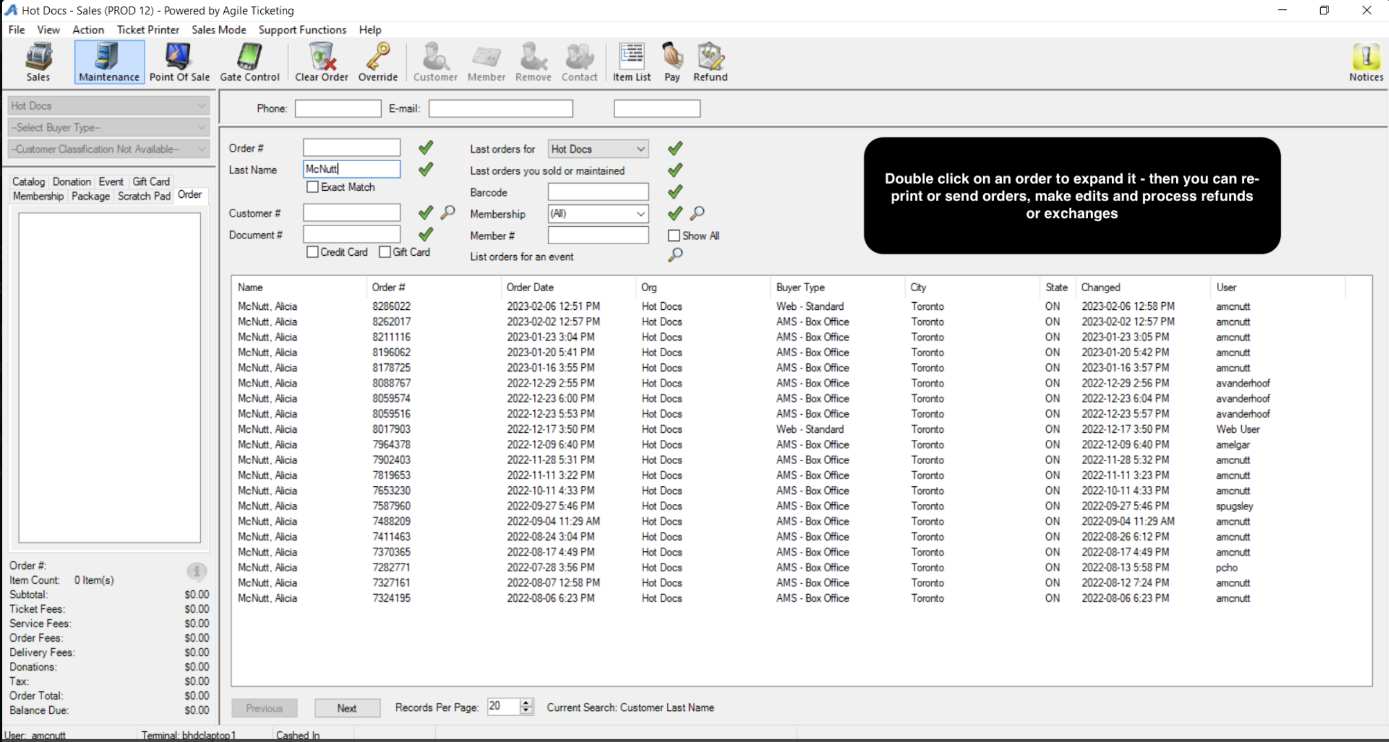
Task: Increase Records Per Page with the up stepper arrow
Action: tap(526, 702)
